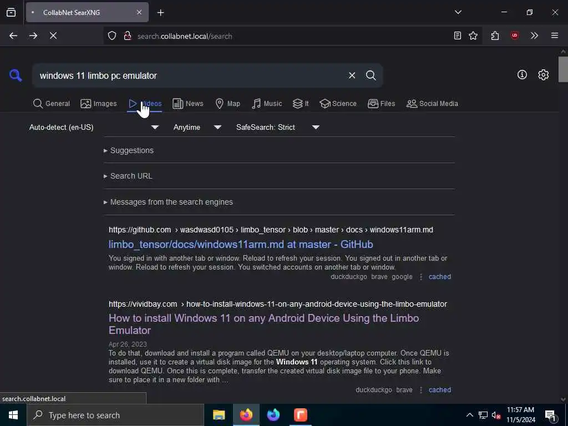This screenshot has height=426, width=568.
Task: Switch to Science category
Action: coord(338,104)
